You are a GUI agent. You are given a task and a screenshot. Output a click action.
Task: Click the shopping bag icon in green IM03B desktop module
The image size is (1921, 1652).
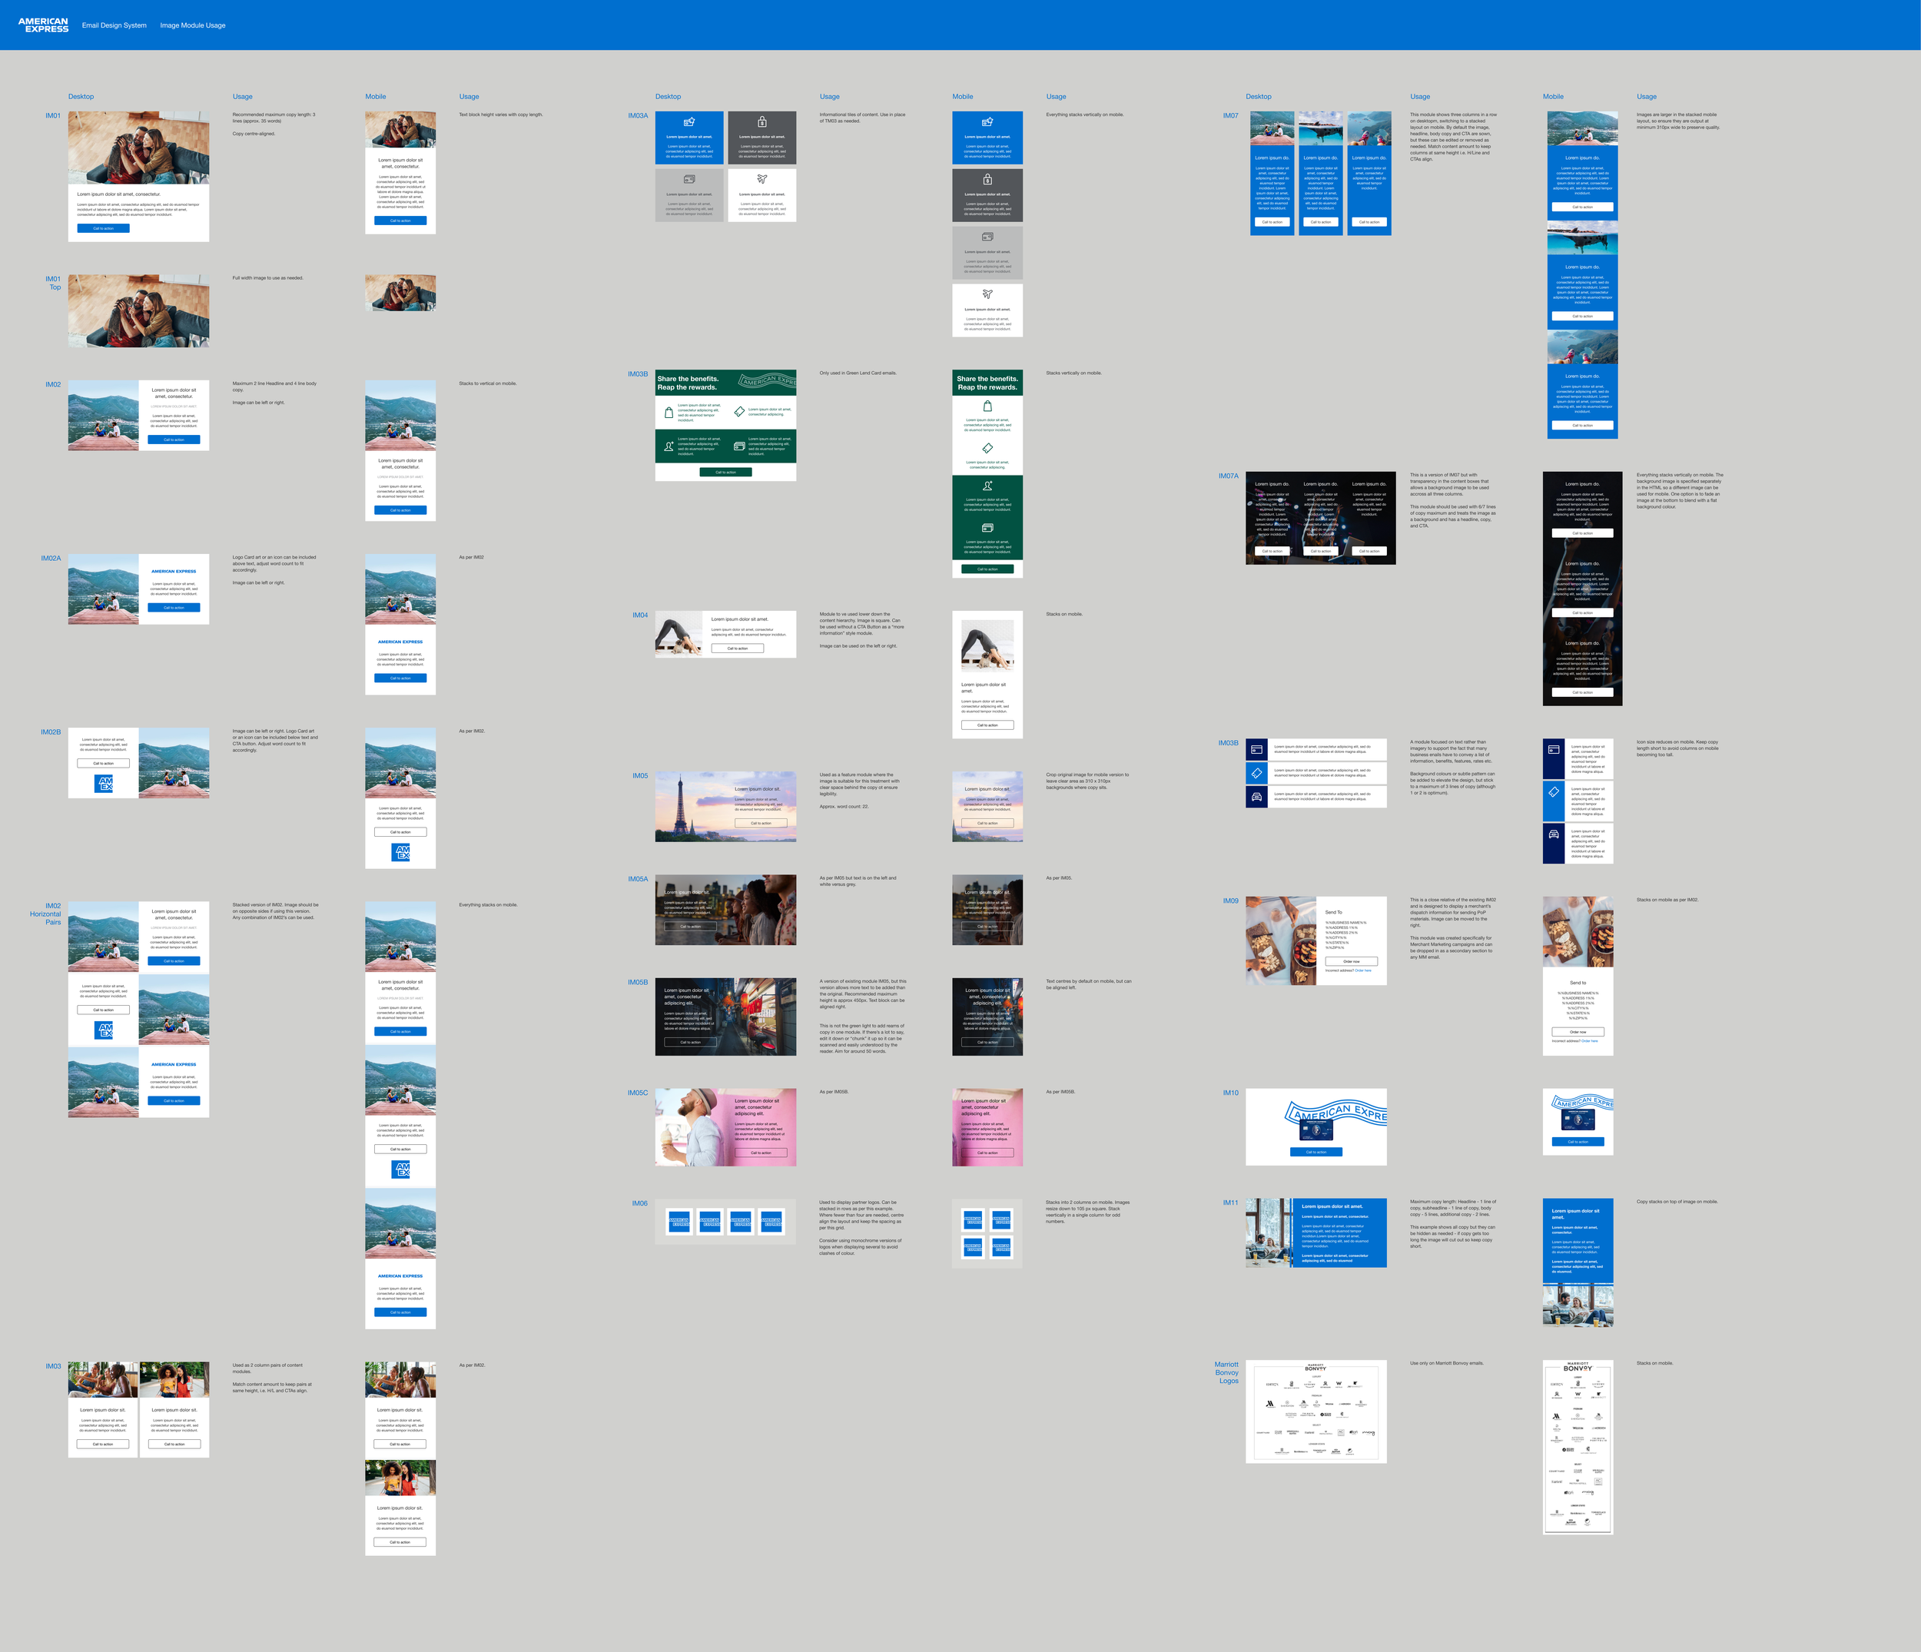[669, 413]
